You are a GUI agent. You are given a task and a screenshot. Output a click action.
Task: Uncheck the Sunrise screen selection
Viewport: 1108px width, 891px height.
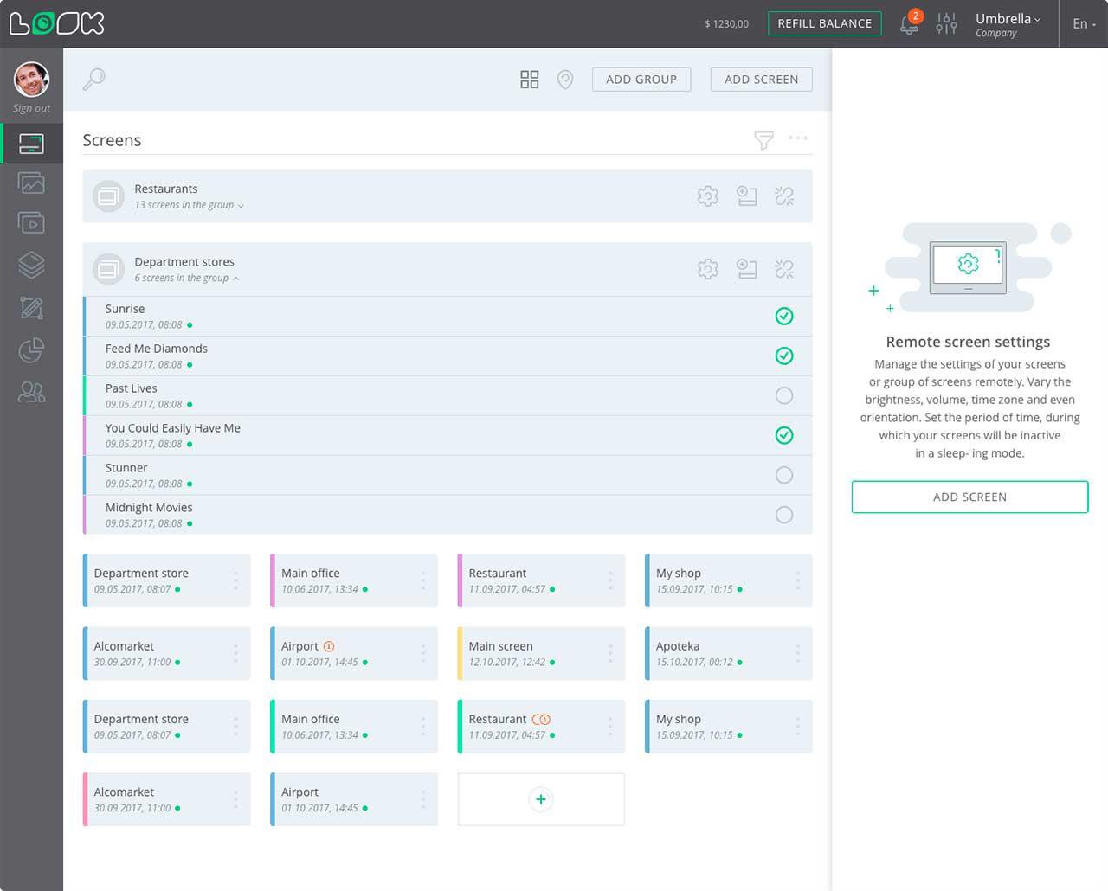click(x=784, y=316)
